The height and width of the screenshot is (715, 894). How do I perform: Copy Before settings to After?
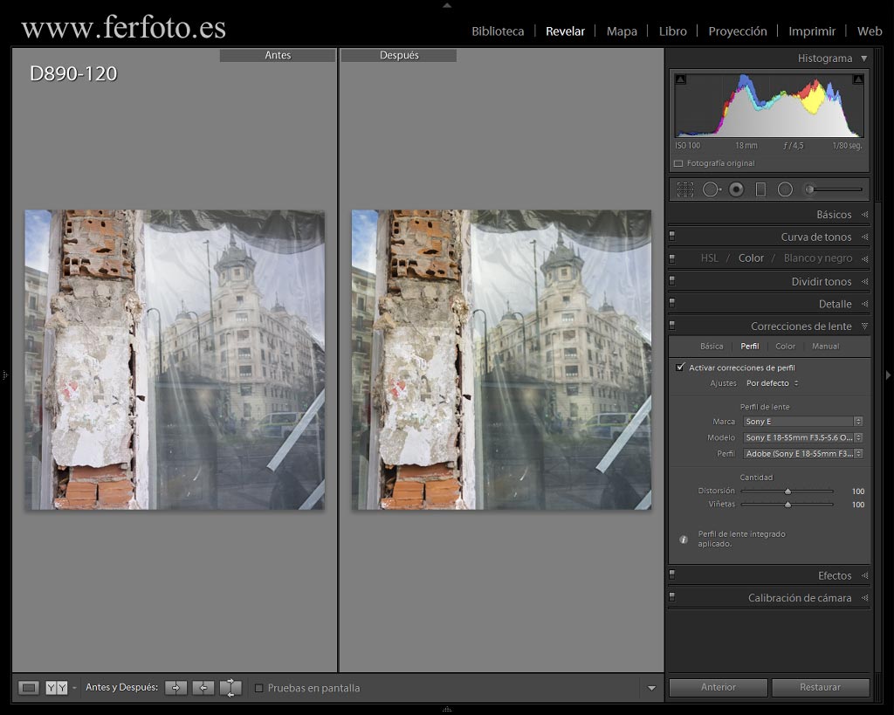(x=175, y=688)
